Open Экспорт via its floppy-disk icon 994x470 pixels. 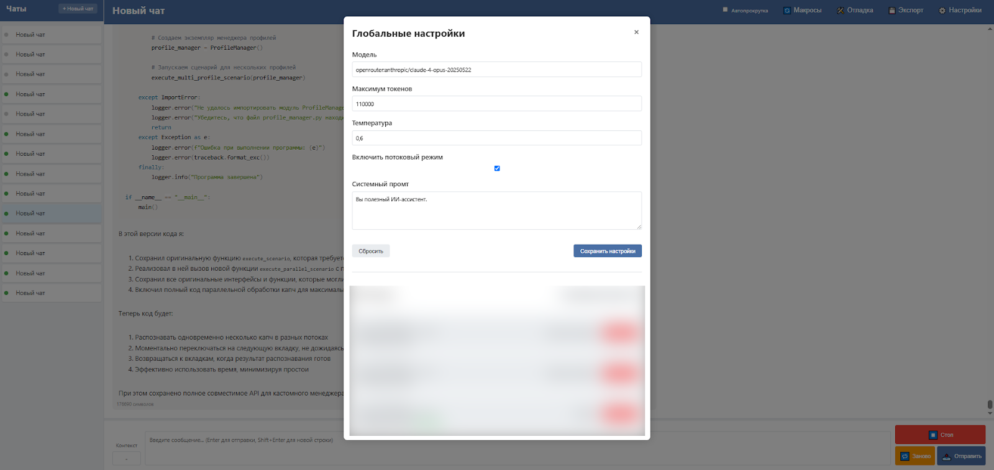tap(892, 11)
